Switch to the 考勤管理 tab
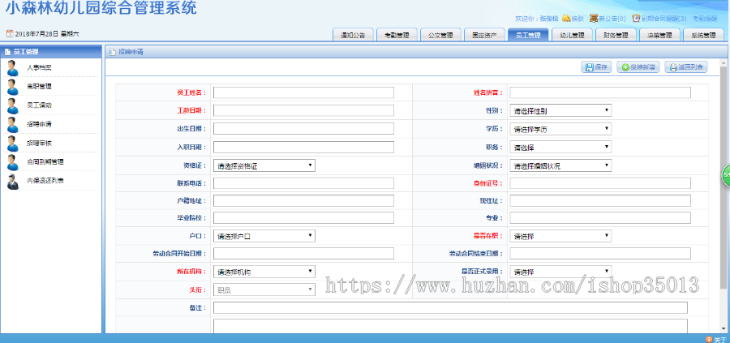730x343 pixels. [x=397, y=36]
